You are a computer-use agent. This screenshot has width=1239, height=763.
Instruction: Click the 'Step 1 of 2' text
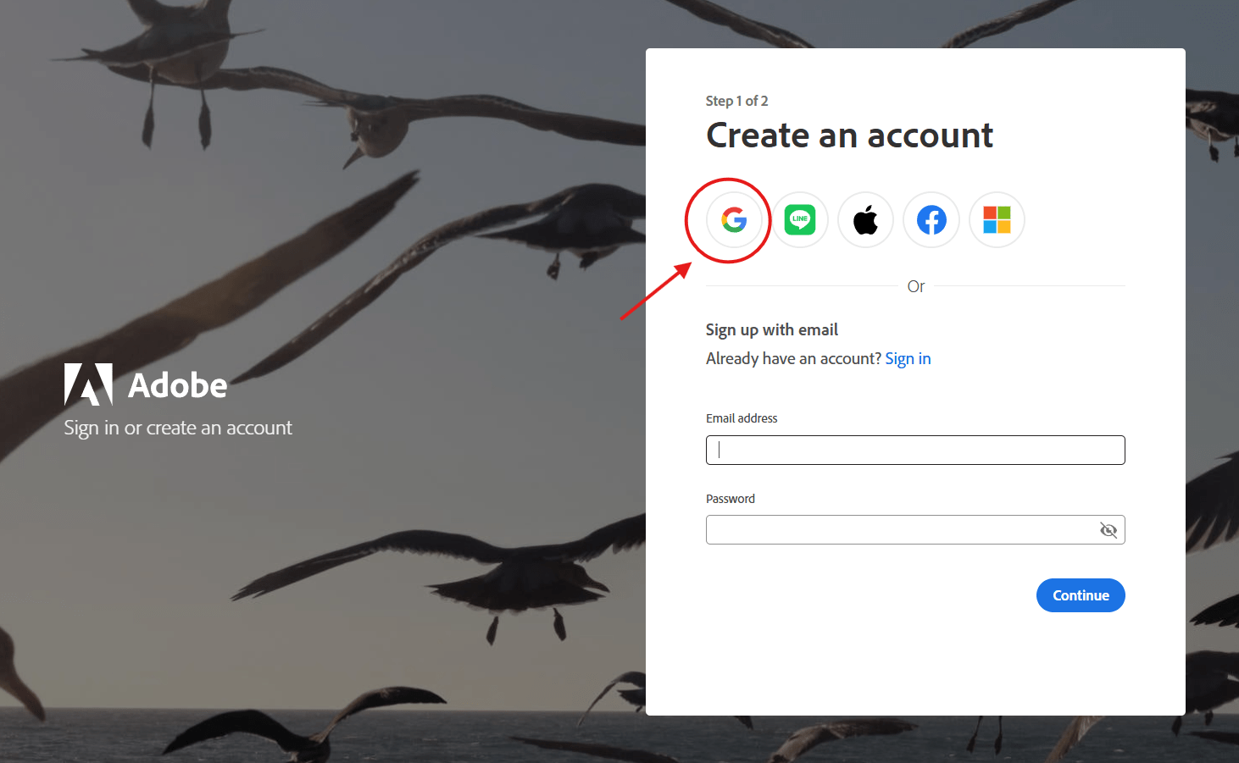click(737, 101)
